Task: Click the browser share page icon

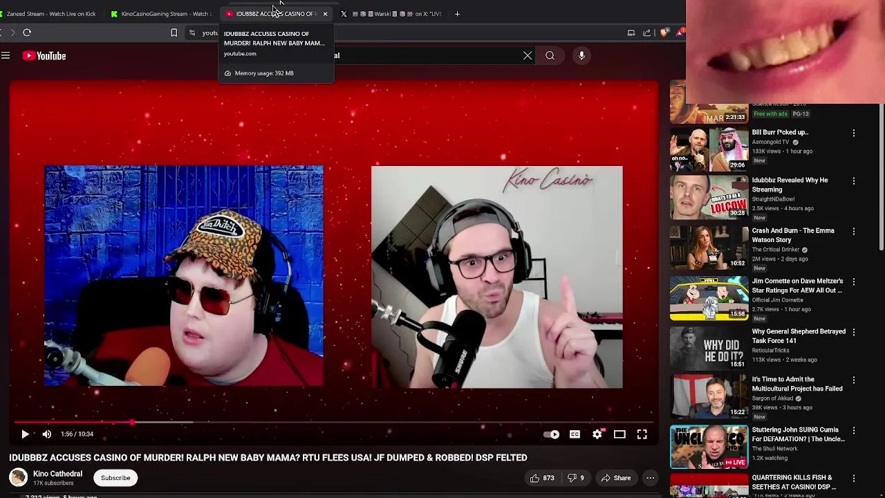Action: pyautogui.click(x=646, y=33)
